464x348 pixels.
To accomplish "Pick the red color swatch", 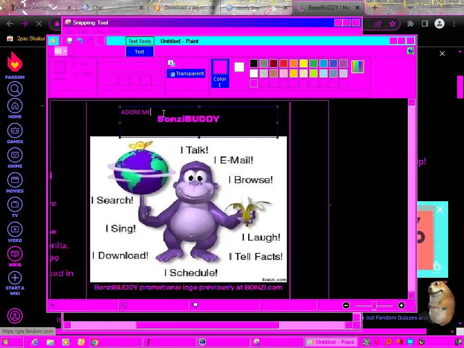I will point(284,63).
